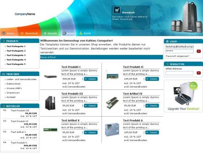Screen dimensions: 203x154
Task: Click the shopping cart icon in Warenkorb box
Action: pyautogui.click(x=117, y=10)
